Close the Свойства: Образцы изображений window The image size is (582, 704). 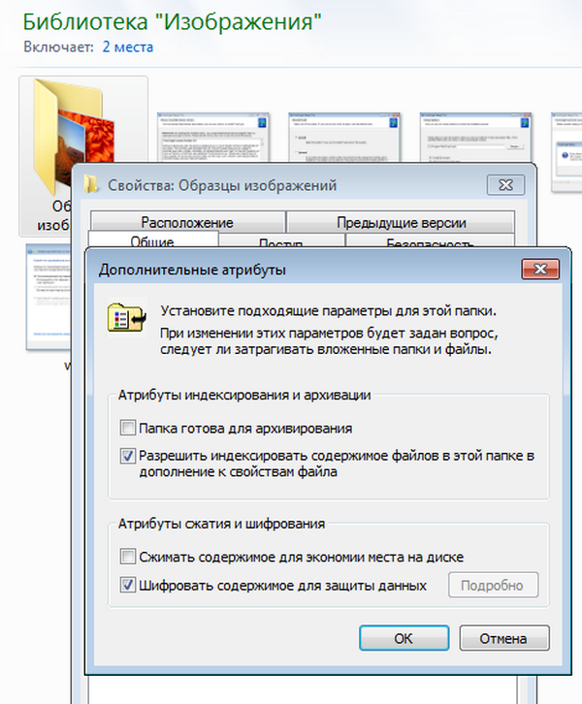point(505,185)
